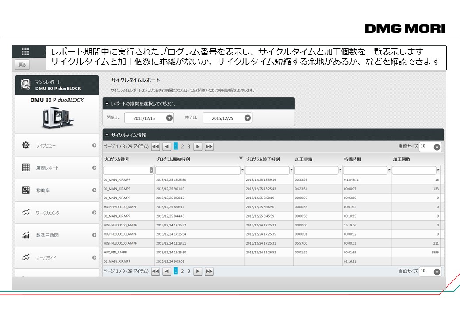The image size is (460, 319).
Task: Go to first page in top pager
Action: (156, 147)
